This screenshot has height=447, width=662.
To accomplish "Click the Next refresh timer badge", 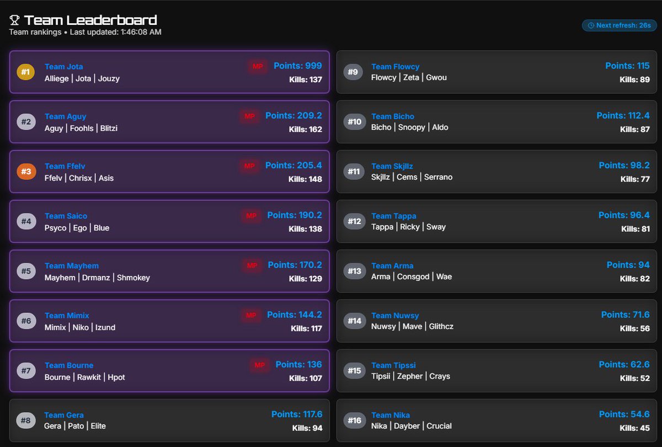I will [619, 25].
